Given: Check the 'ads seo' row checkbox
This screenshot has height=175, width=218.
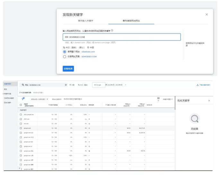Looking at the screenshot, I should pos(21,124).
